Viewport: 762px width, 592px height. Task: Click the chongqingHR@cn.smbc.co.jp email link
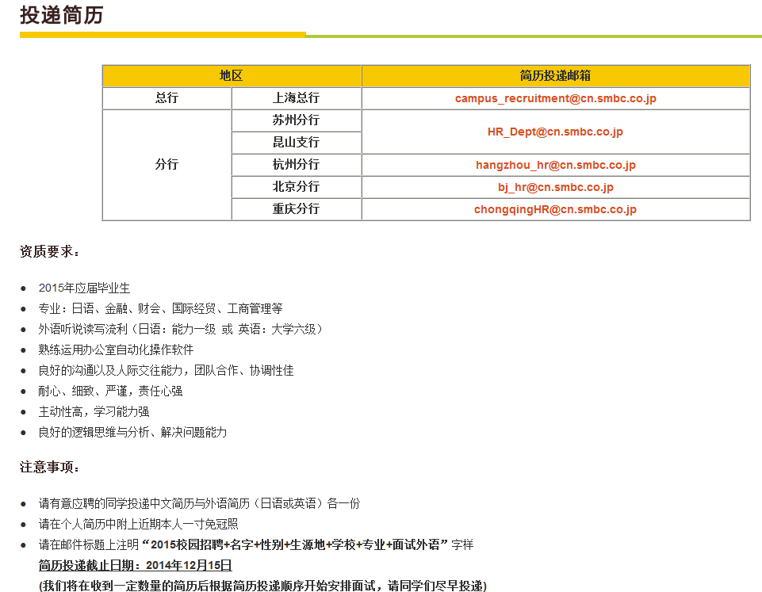555,210
